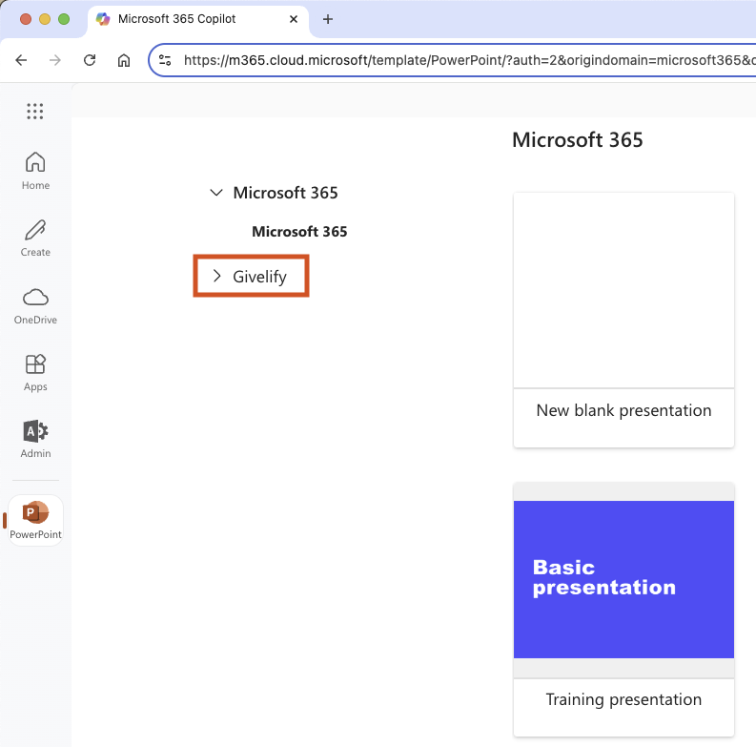Viewport: 756px width, 747px height.
Task: Open Create in the sidebar
Action: [x=35, y=238]
